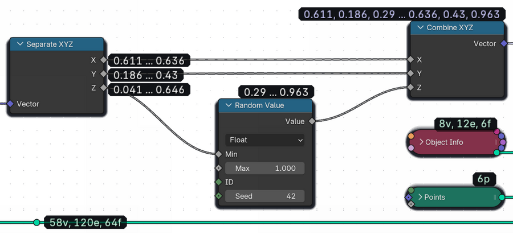Screen dimensions: 513x234
Task: Collapse the Random Value node
Action: (229, 105)
